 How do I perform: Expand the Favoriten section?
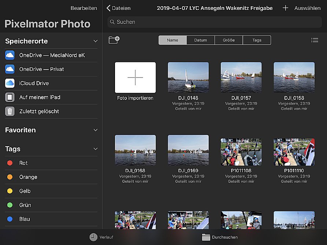pyautogui.click(x=96, y=130)
